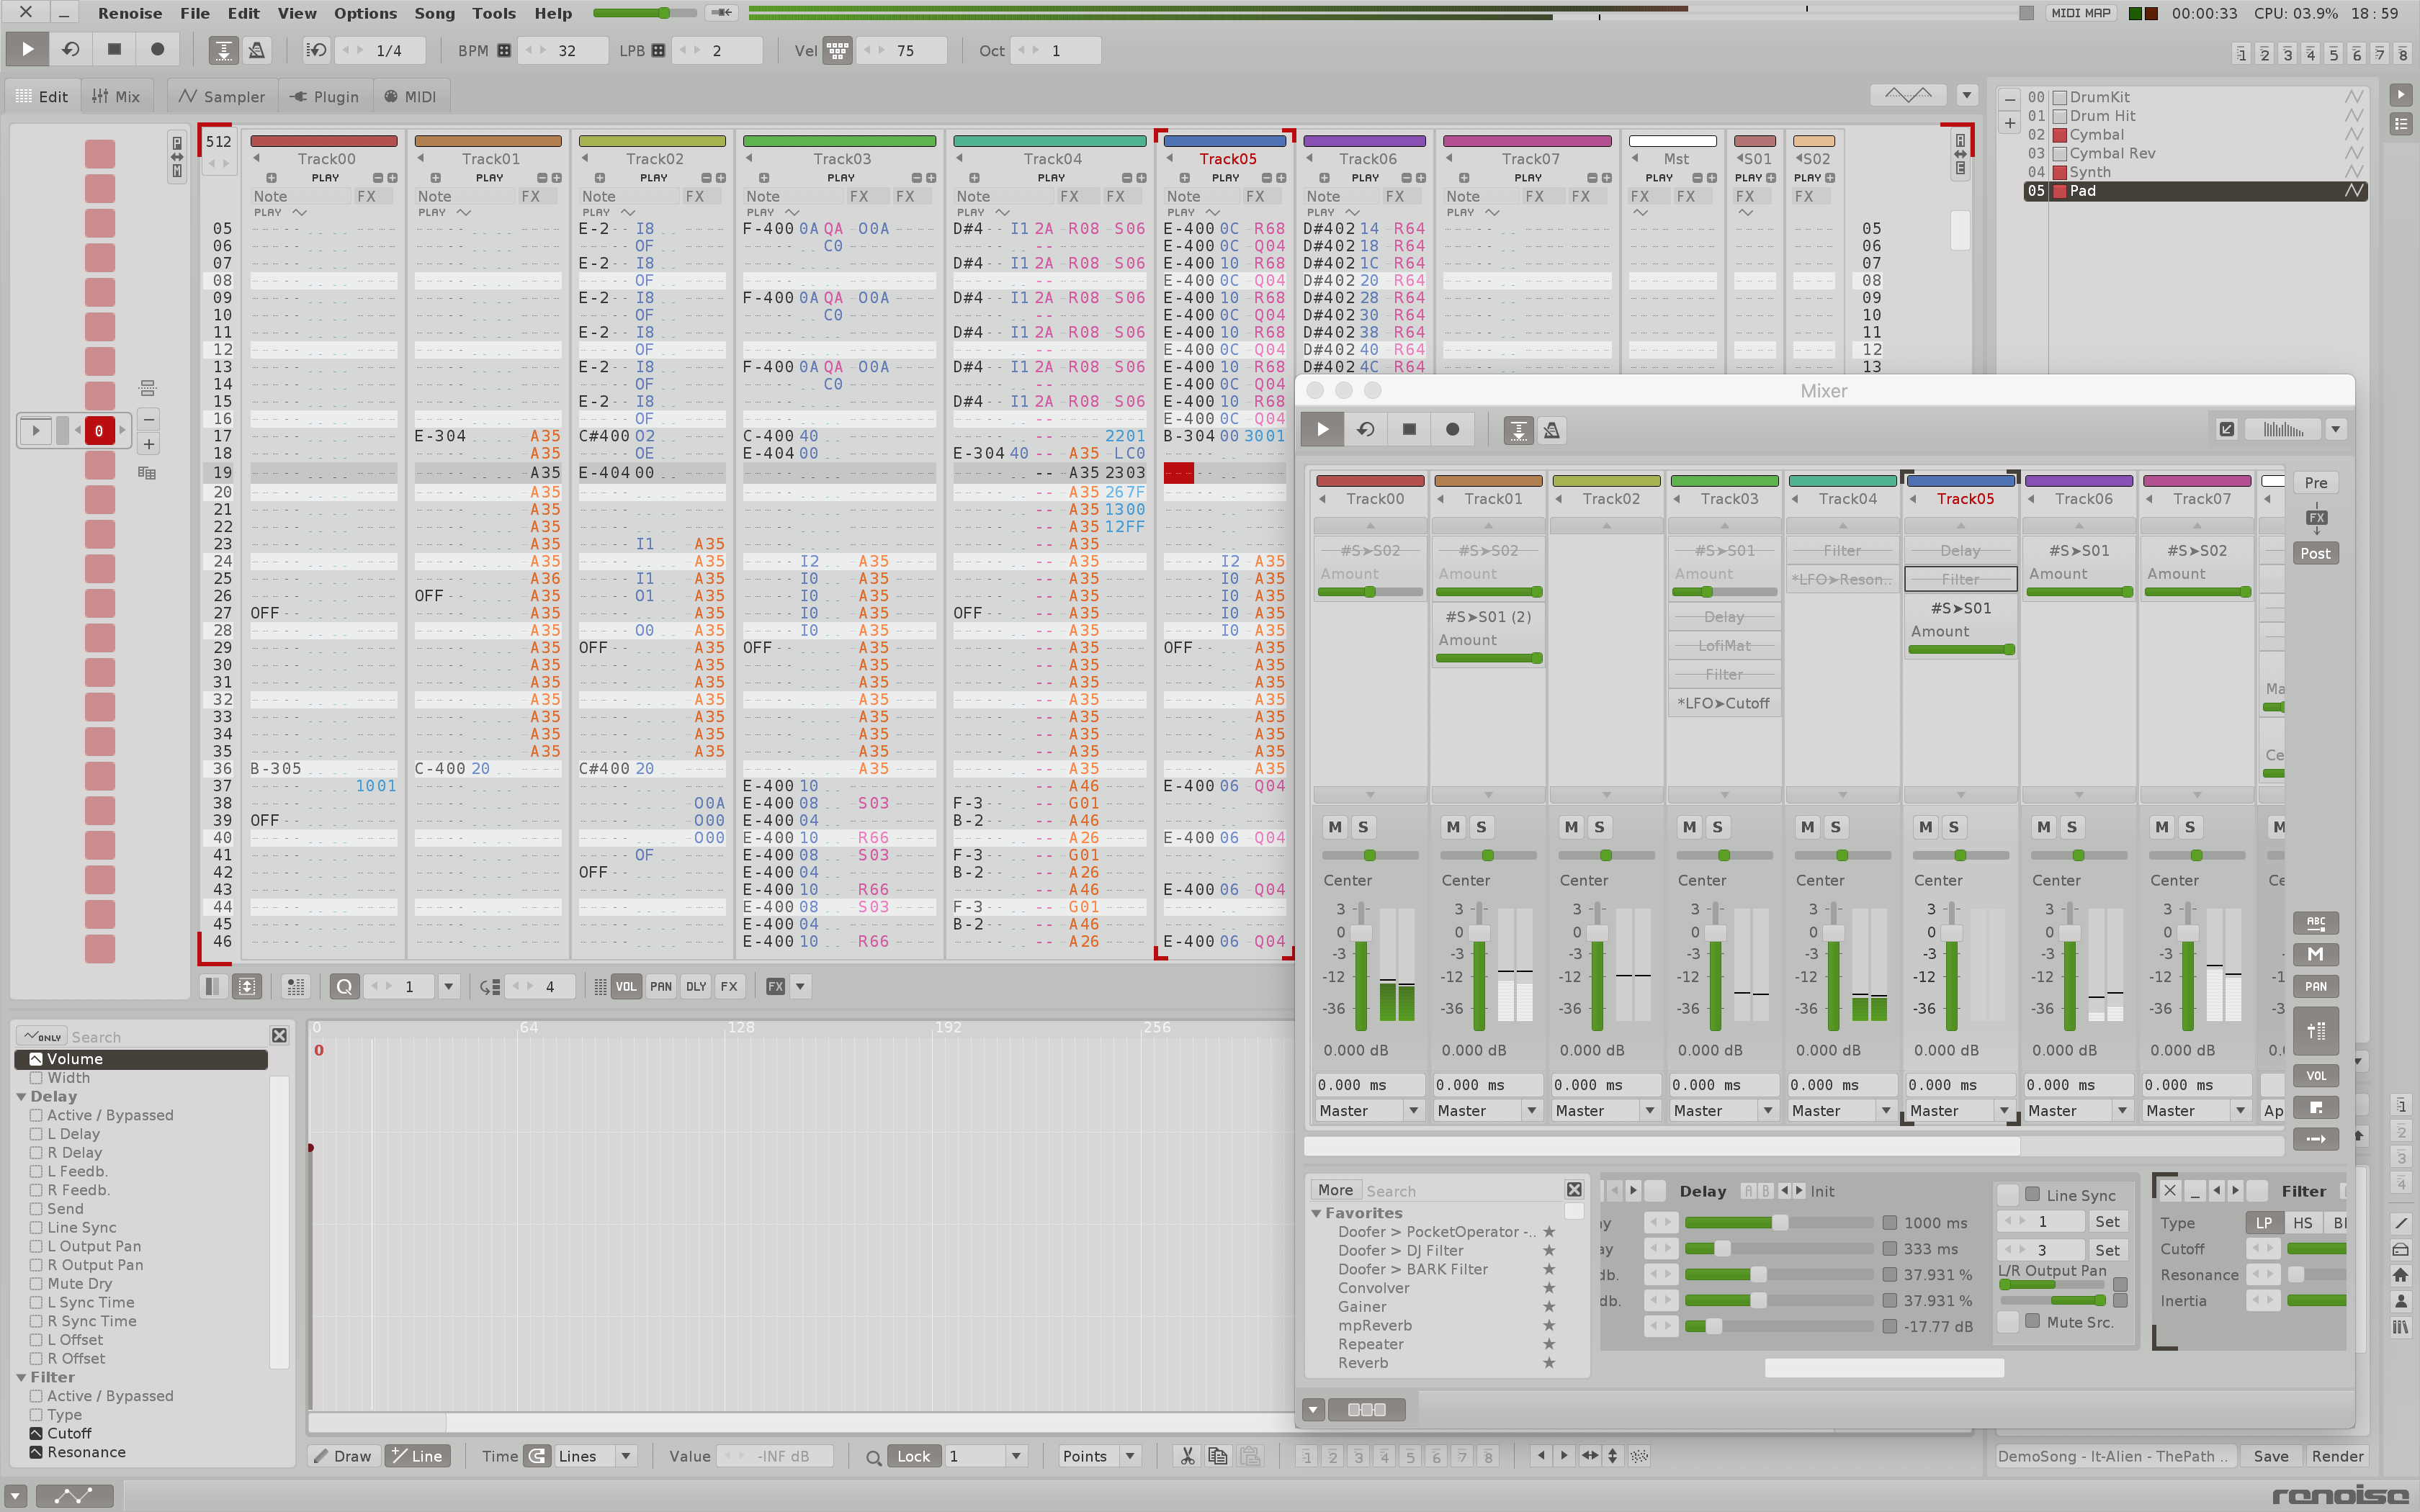This screenshot has width=2420, height=1512.
Task: Copy automation selection icon
Action: click(x=1218, y=1456)
